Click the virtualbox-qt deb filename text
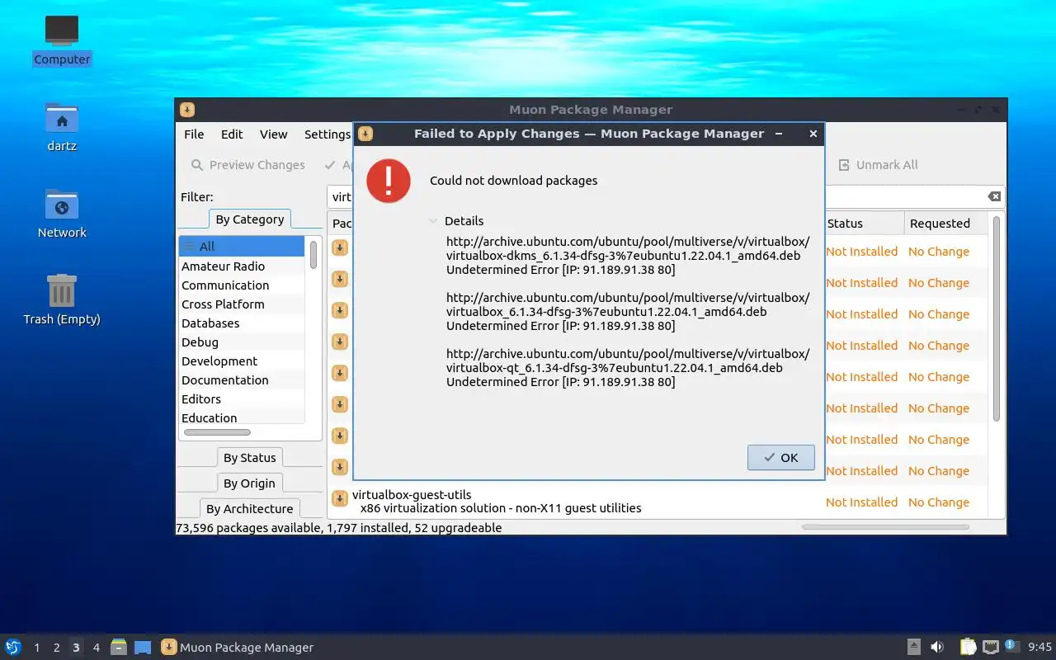Image resolution: width=1056 pixels, height=660 pixels. 615,368
